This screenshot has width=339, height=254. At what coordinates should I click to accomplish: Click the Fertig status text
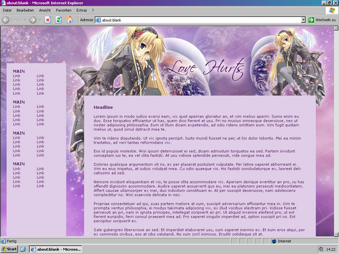[12, 241]
